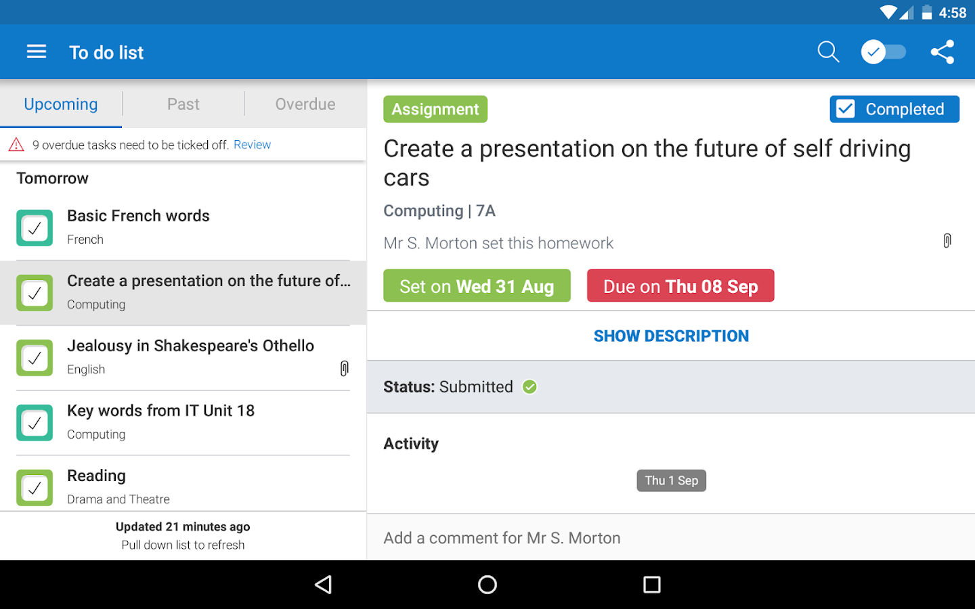Switch to the Past tab
Viewport: 975px width, 609px height.
(183, 104)
